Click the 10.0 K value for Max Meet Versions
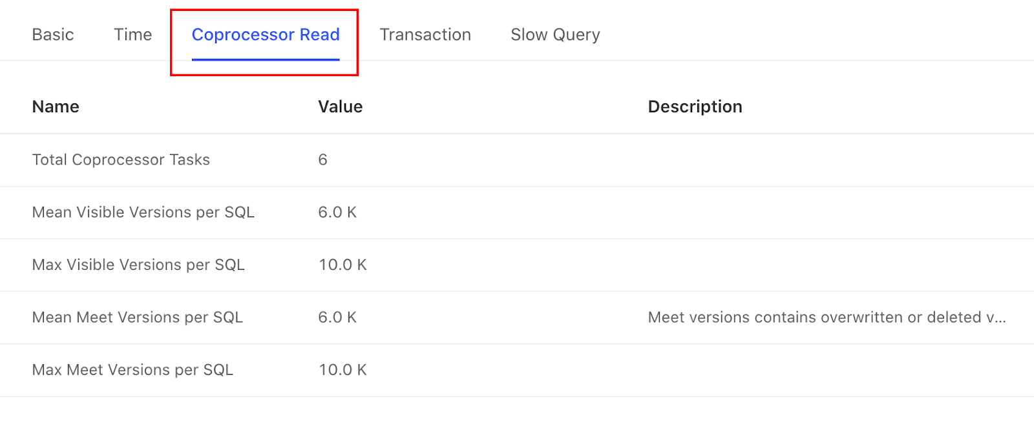The height and width of the screenshot is (430, 1034). (343, 369)
